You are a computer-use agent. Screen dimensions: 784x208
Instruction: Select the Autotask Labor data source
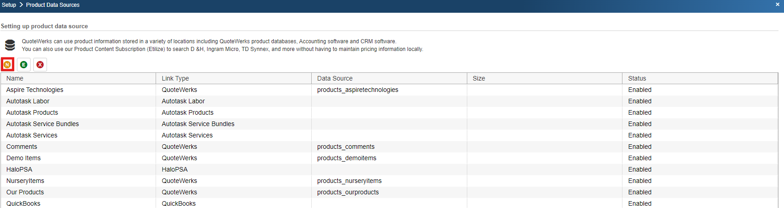[x=28, y=101]
